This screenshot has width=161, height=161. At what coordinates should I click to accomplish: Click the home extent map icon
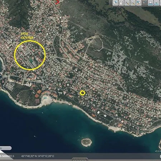tap(121, 3)
